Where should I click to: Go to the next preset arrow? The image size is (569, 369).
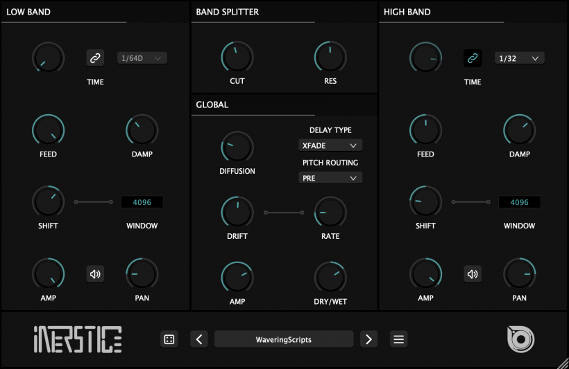point(368,339)
